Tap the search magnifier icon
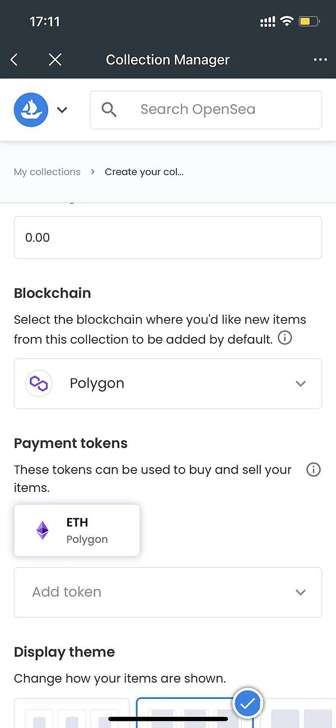This screenshot has height=728, width=336. point(109,109)
